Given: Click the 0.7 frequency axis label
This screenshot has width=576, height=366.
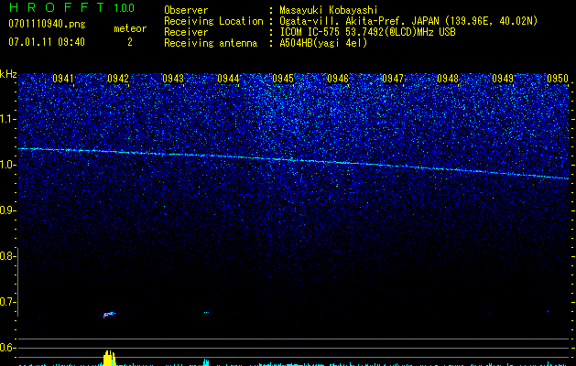Looking at the screenshot, I should pyautogui.click(x=7, y=302).
